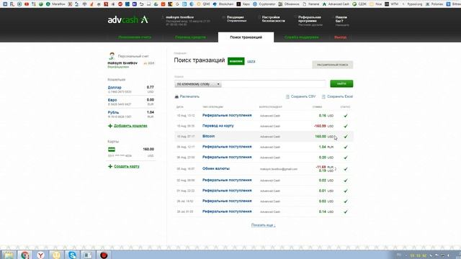Open the Перевод средств tab

pos(190,37)
